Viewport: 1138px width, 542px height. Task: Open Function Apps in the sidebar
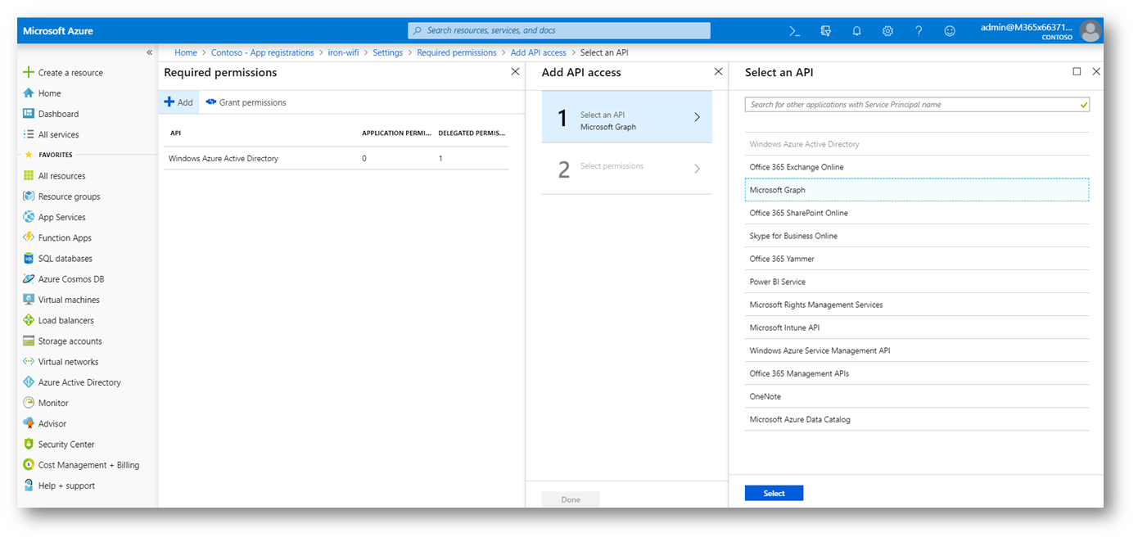pyautogui.click(x=57, y=238)
